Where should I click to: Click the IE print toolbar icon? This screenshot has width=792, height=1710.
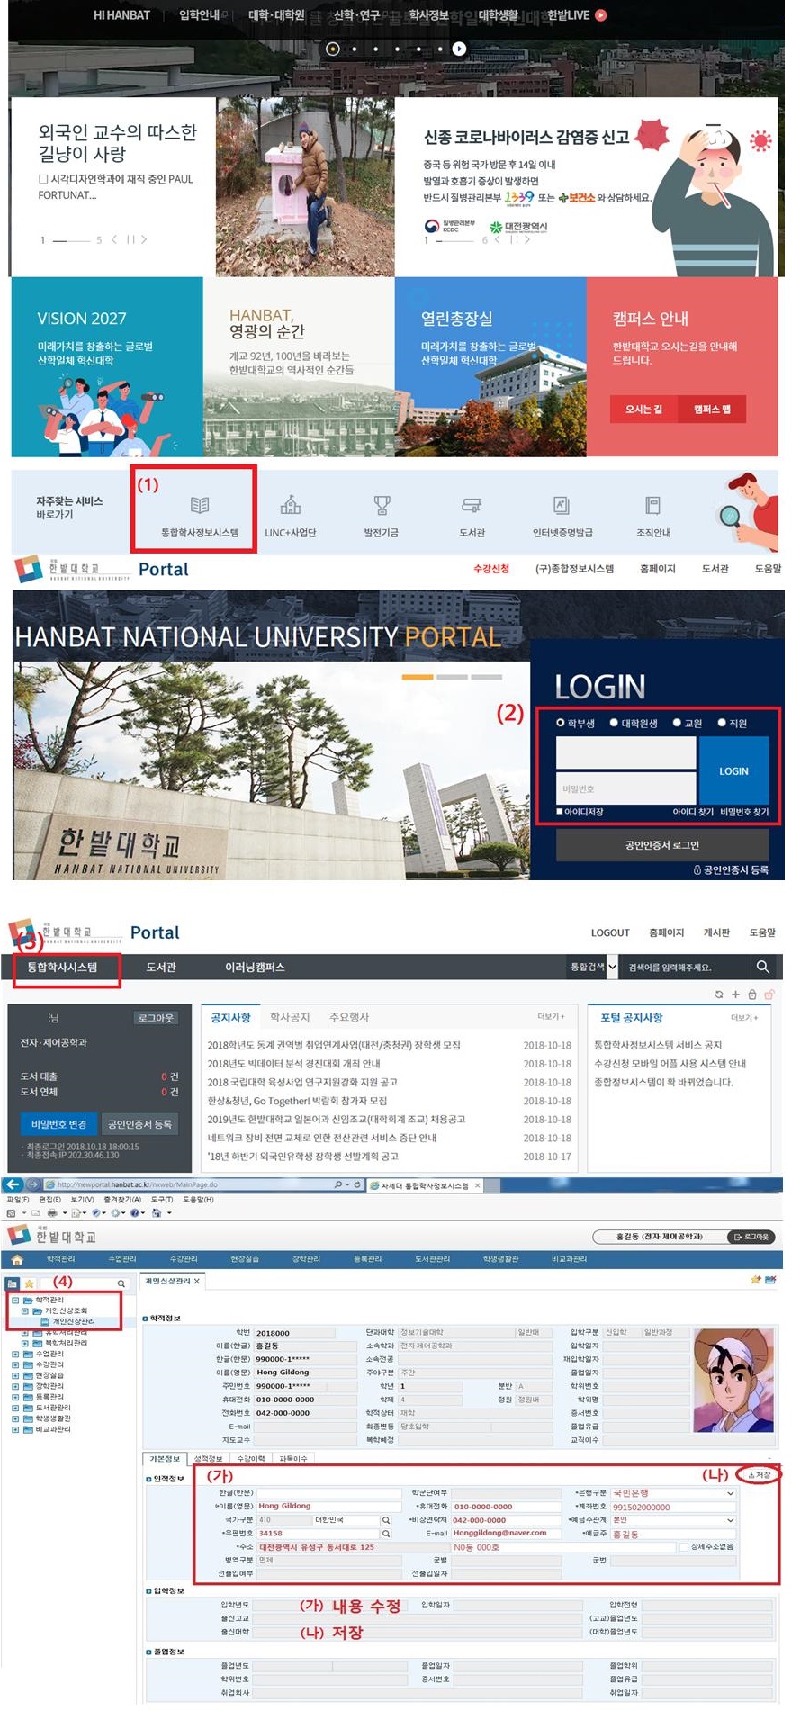(x=51, y=1213)
